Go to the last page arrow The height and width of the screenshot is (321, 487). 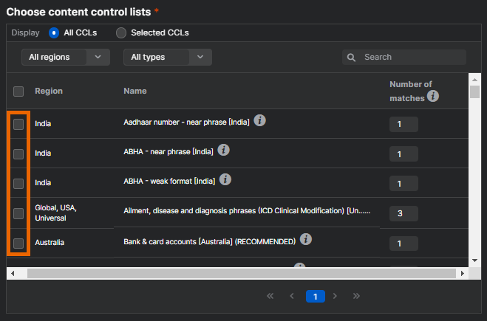(x=357, y=296)
